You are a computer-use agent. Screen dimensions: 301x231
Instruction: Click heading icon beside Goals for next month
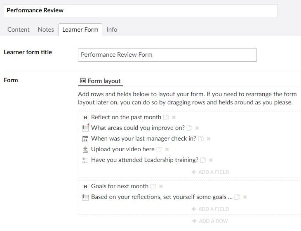click(x=85, y=187)
